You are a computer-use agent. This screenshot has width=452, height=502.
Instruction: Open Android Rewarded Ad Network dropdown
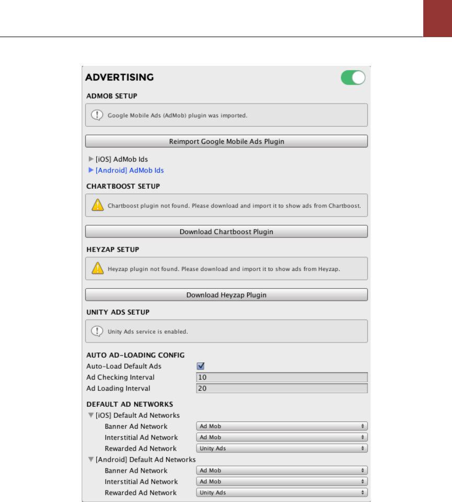pyautogui.click(x=282, y=493)
